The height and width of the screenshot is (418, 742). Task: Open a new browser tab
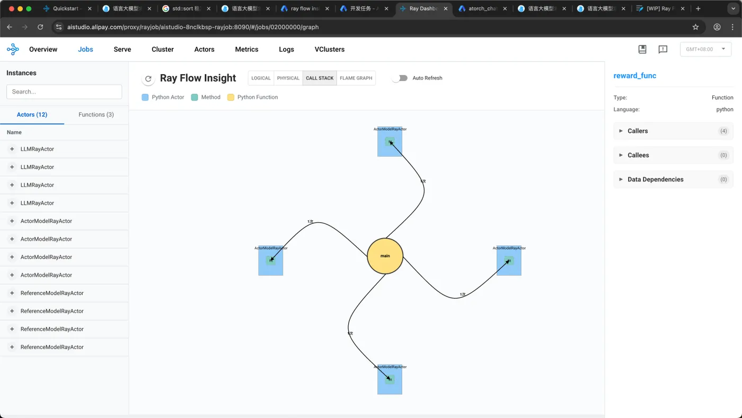pyautogui.click(x=698, y=9)
